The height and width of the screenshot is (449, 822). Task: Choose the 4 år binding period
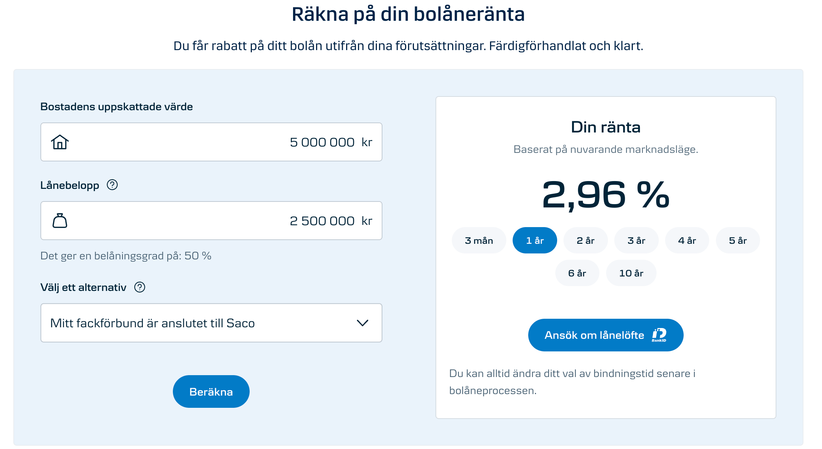coord(687,240)
